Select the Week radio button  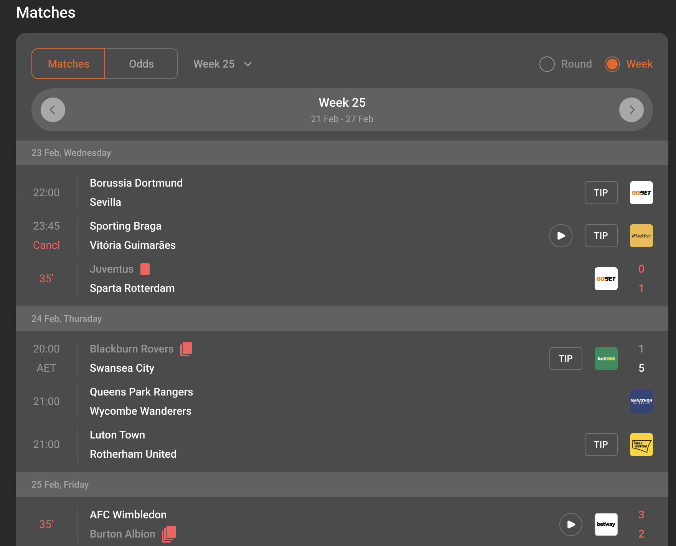(612, 64)
